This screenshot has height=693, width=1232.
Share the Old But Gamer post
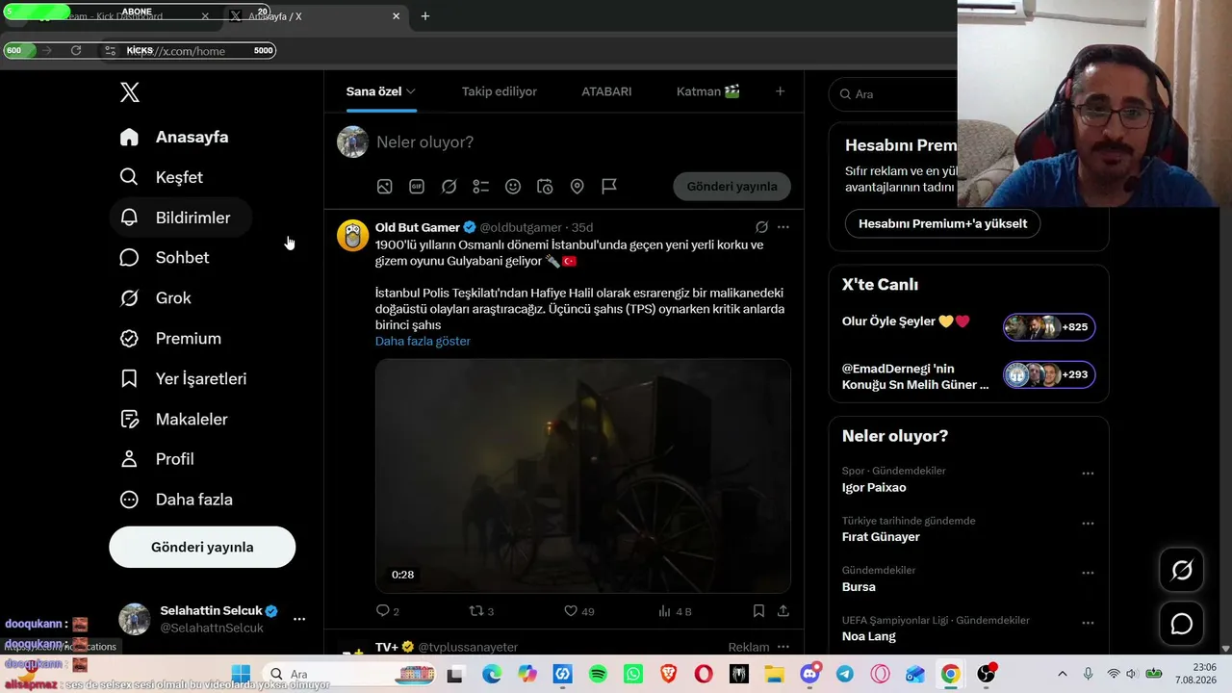[783, 611]
